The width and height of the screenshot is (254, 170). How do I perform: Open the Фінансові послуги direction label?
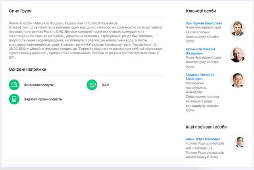tap(38, 85)
